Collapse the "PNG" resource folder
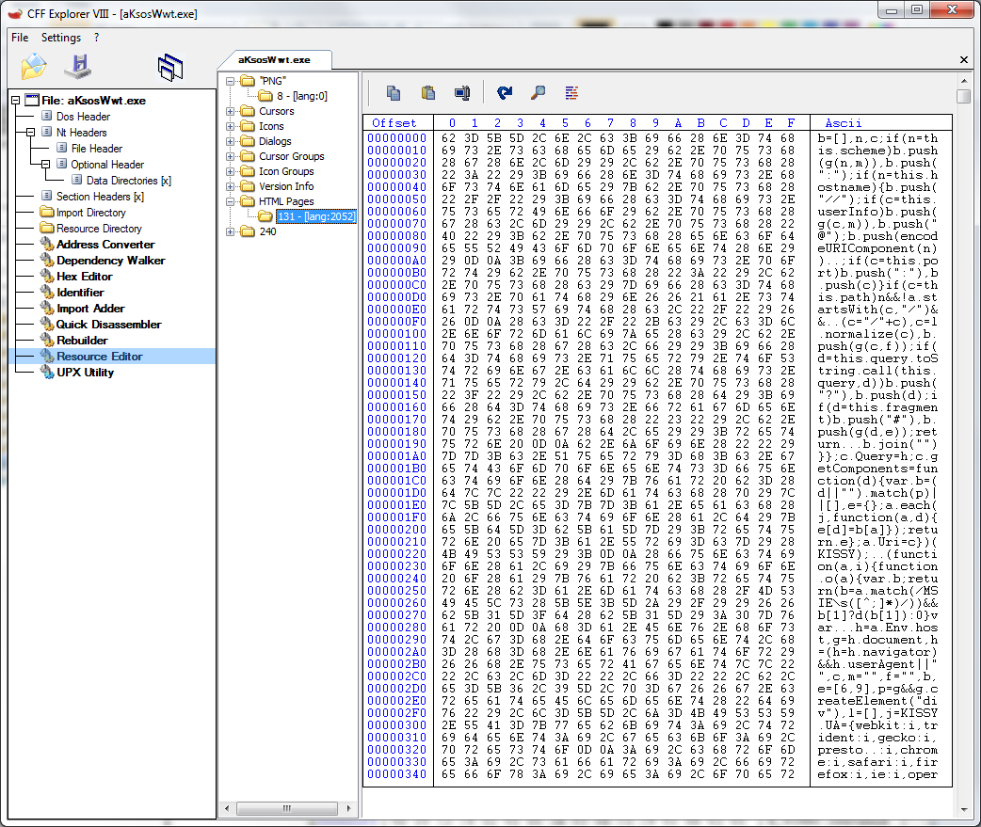The height and width of the screenshot is (827, 981). coord(231,81)
